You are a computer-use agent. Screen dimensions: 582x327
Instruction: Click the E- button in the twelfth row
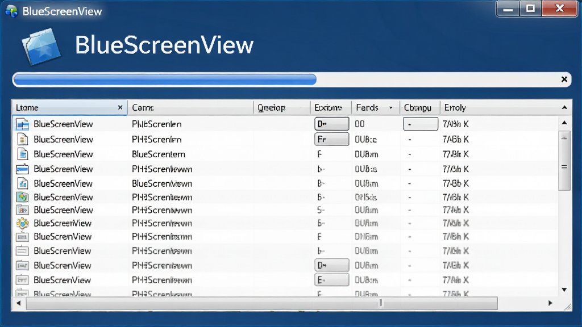click(331, 280)
